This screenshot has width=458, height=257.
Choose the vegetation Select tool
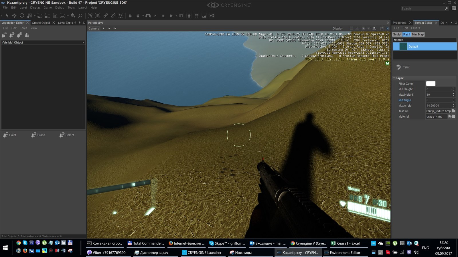tap(66, 135)
